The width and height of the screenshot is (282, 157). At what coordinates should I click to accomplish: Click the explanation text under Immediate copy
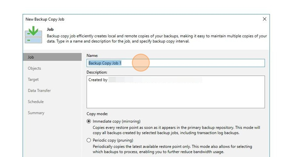pyautogui.click(x=176, y=130)
